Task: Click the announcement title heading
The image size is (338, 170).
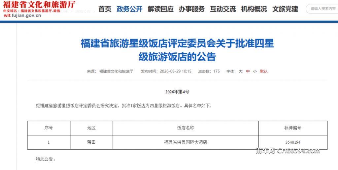Action: tap(177, 50)
